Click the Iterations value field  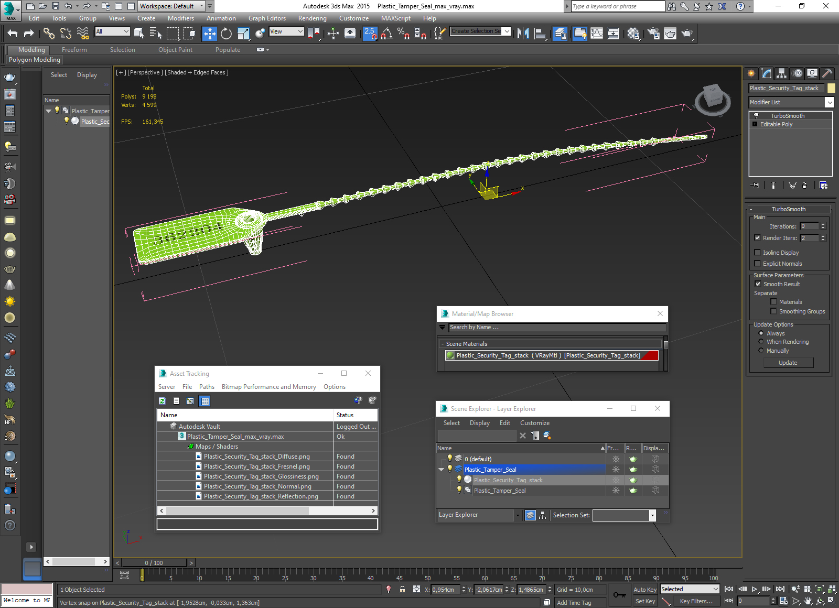809,226
